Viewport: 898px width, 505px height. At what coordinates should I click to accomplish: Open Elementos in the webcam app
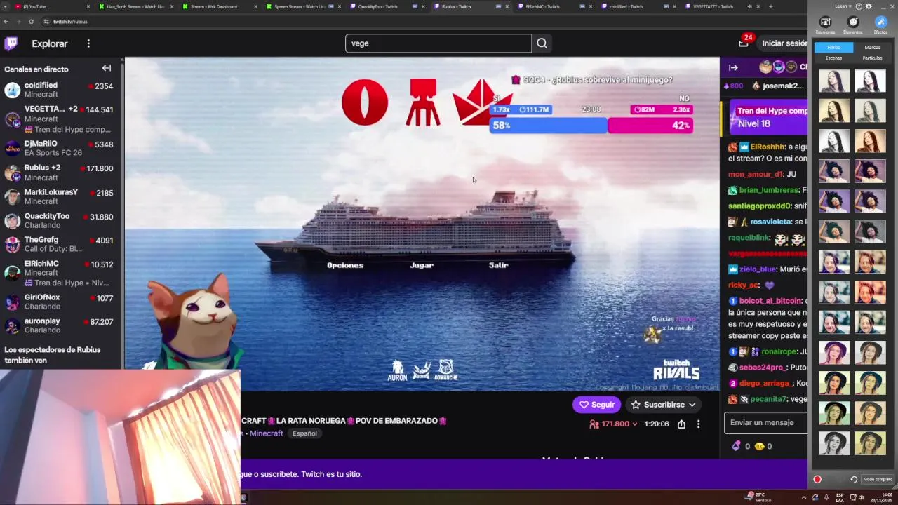coord(852,25)
